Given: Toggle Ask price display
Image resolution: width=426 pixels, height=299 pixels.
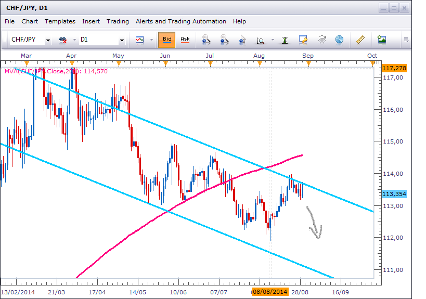Looking at the screenshot, I should pos(185,40).
